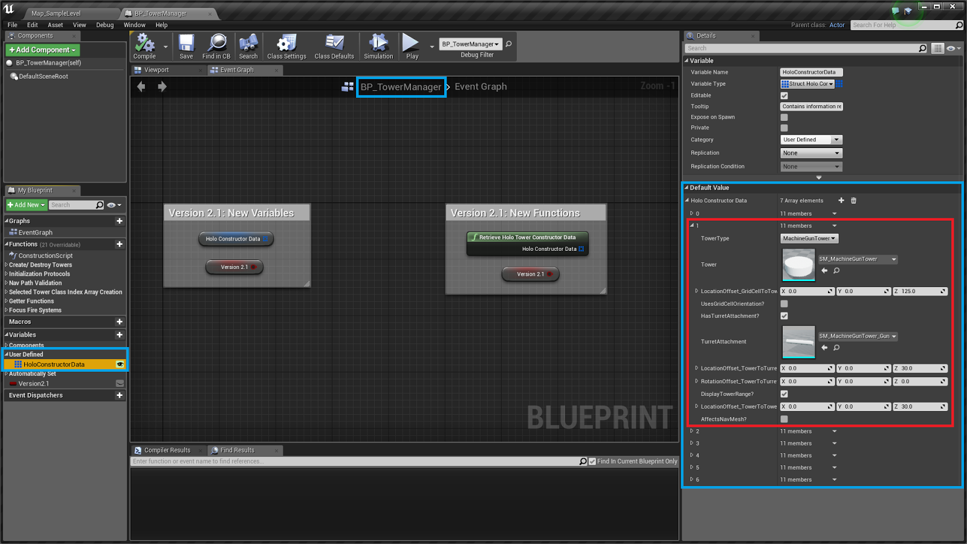The image size is (967, 544).
Task: Add a new element to Holo Constructor Data array
Action: pyautogui.click(x=841, y=200)
